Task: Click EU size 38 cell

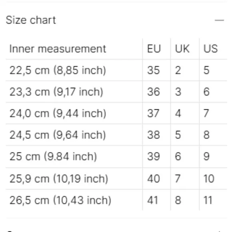Action: [154, 135]
